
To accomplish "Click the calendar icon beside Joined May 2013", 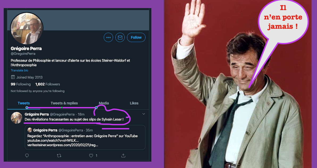I will click(13, 77).
